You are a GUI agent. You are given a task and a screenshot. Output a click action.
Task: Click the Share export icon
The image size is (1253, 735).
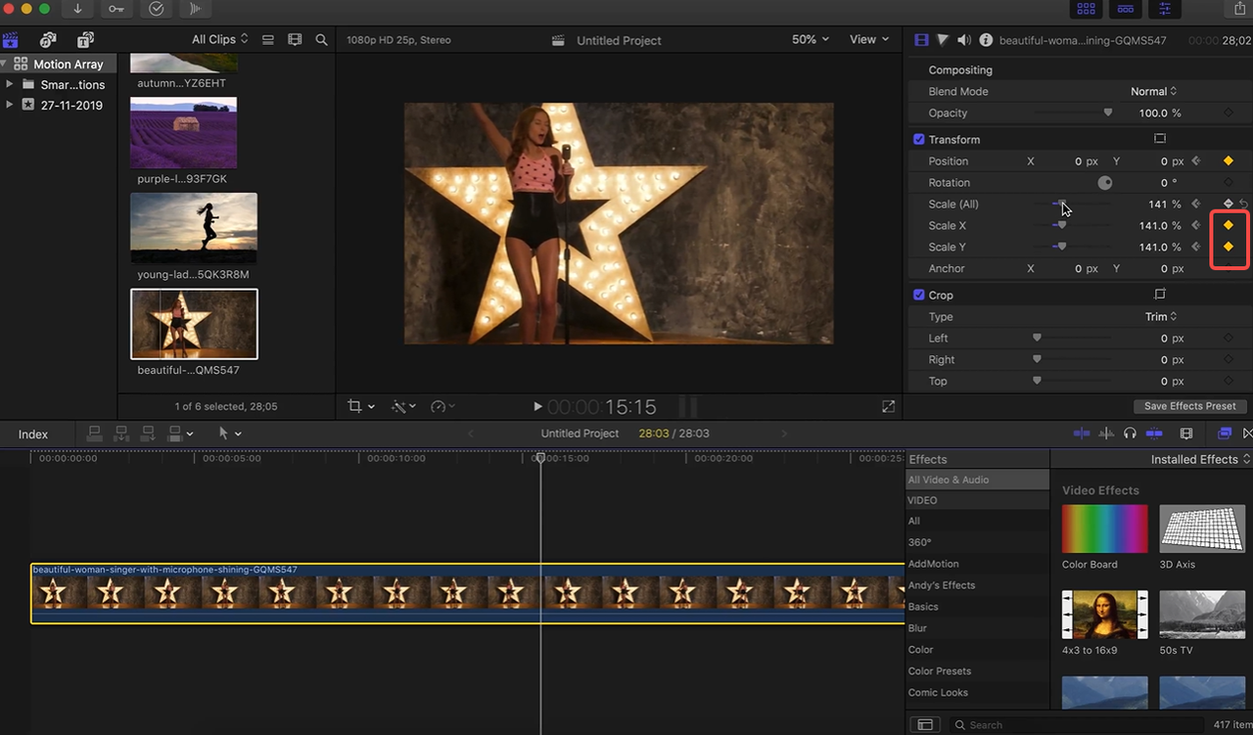(1240, 9)
